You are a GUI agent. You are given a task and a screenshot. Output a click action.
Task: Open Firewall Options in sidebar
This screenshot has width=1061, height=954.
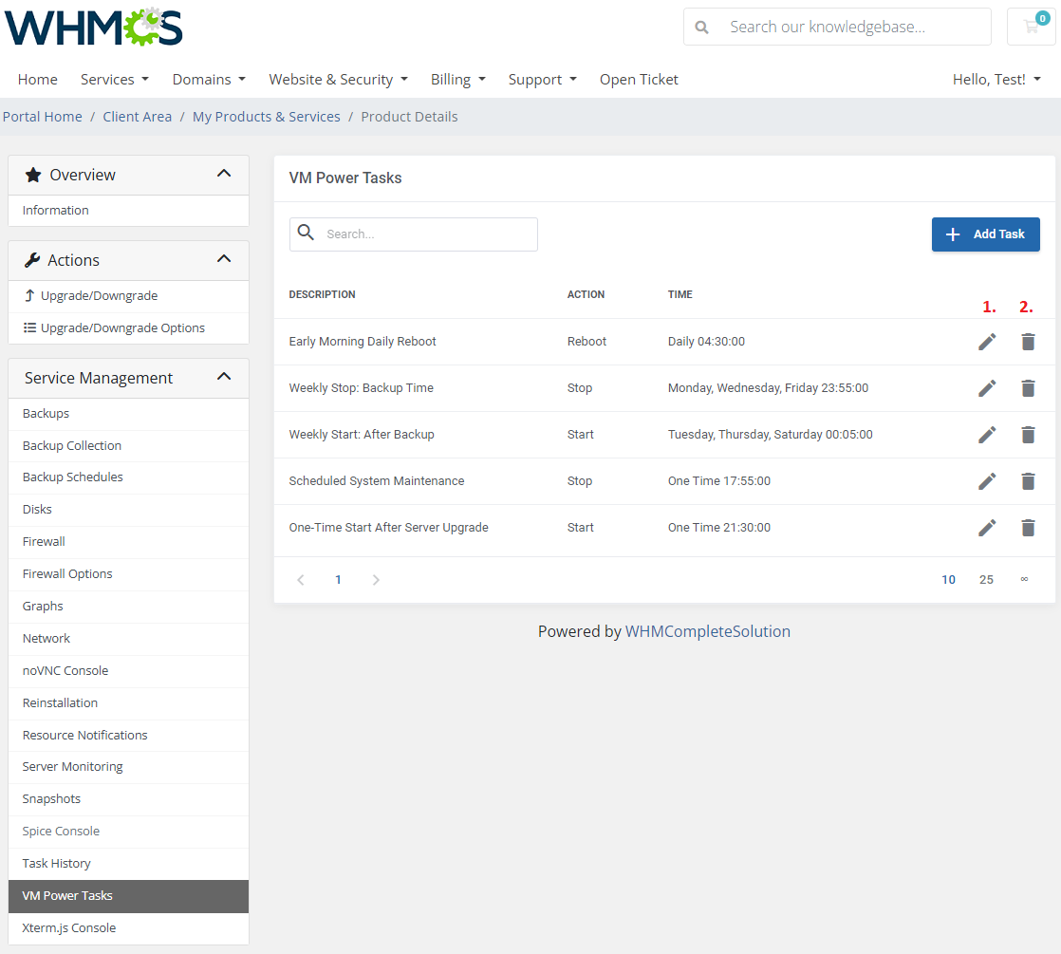[128, 573]
